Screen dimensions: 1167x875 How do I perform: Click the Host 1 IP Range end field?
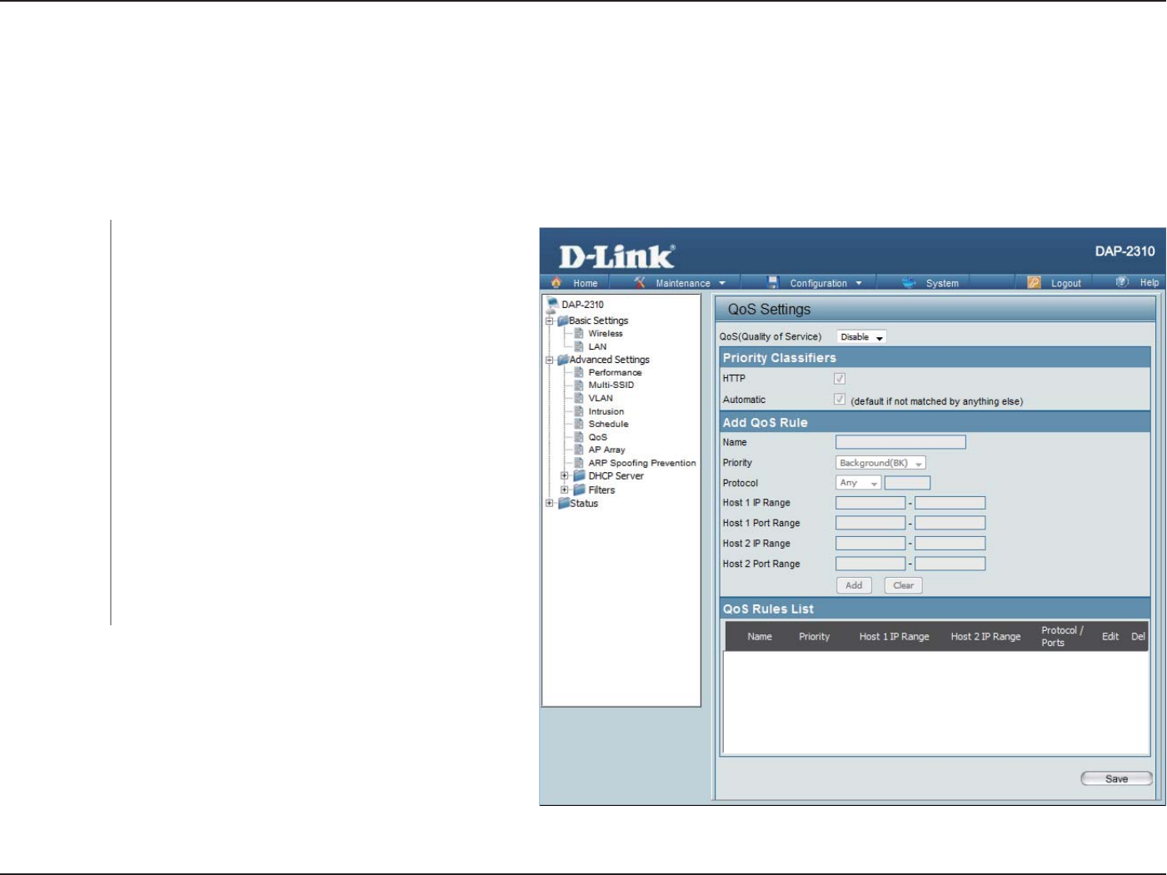(x=950, y=503)
